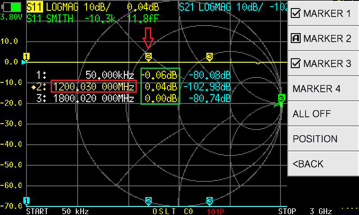This screenshot has height=215, width=359.
Task: Select cyan marker 1 on the S21 trace
Action: (26, 200)
